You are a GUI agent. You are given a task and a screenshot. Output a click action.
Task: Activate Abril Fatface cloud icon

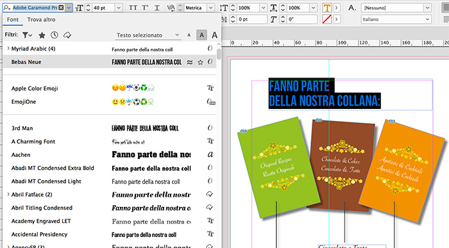tap(210, 194)
